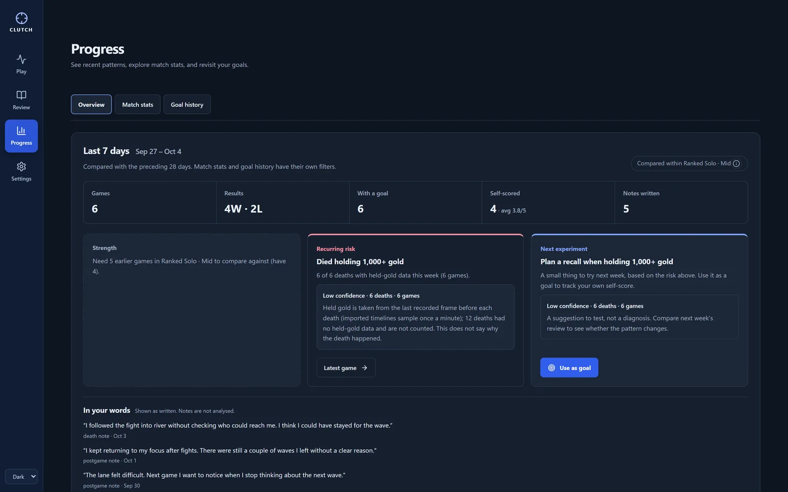Click the Died holding 1,000+ gold title
This screenshot has width=788, height=492.
tap(360, 262)
